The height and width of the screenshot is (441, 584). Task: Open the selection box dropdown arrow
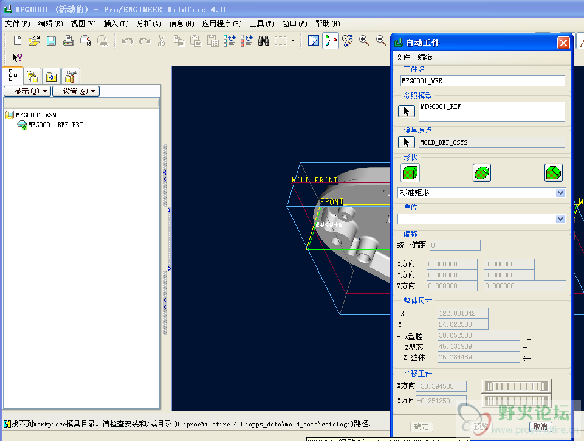coord(292,41)
